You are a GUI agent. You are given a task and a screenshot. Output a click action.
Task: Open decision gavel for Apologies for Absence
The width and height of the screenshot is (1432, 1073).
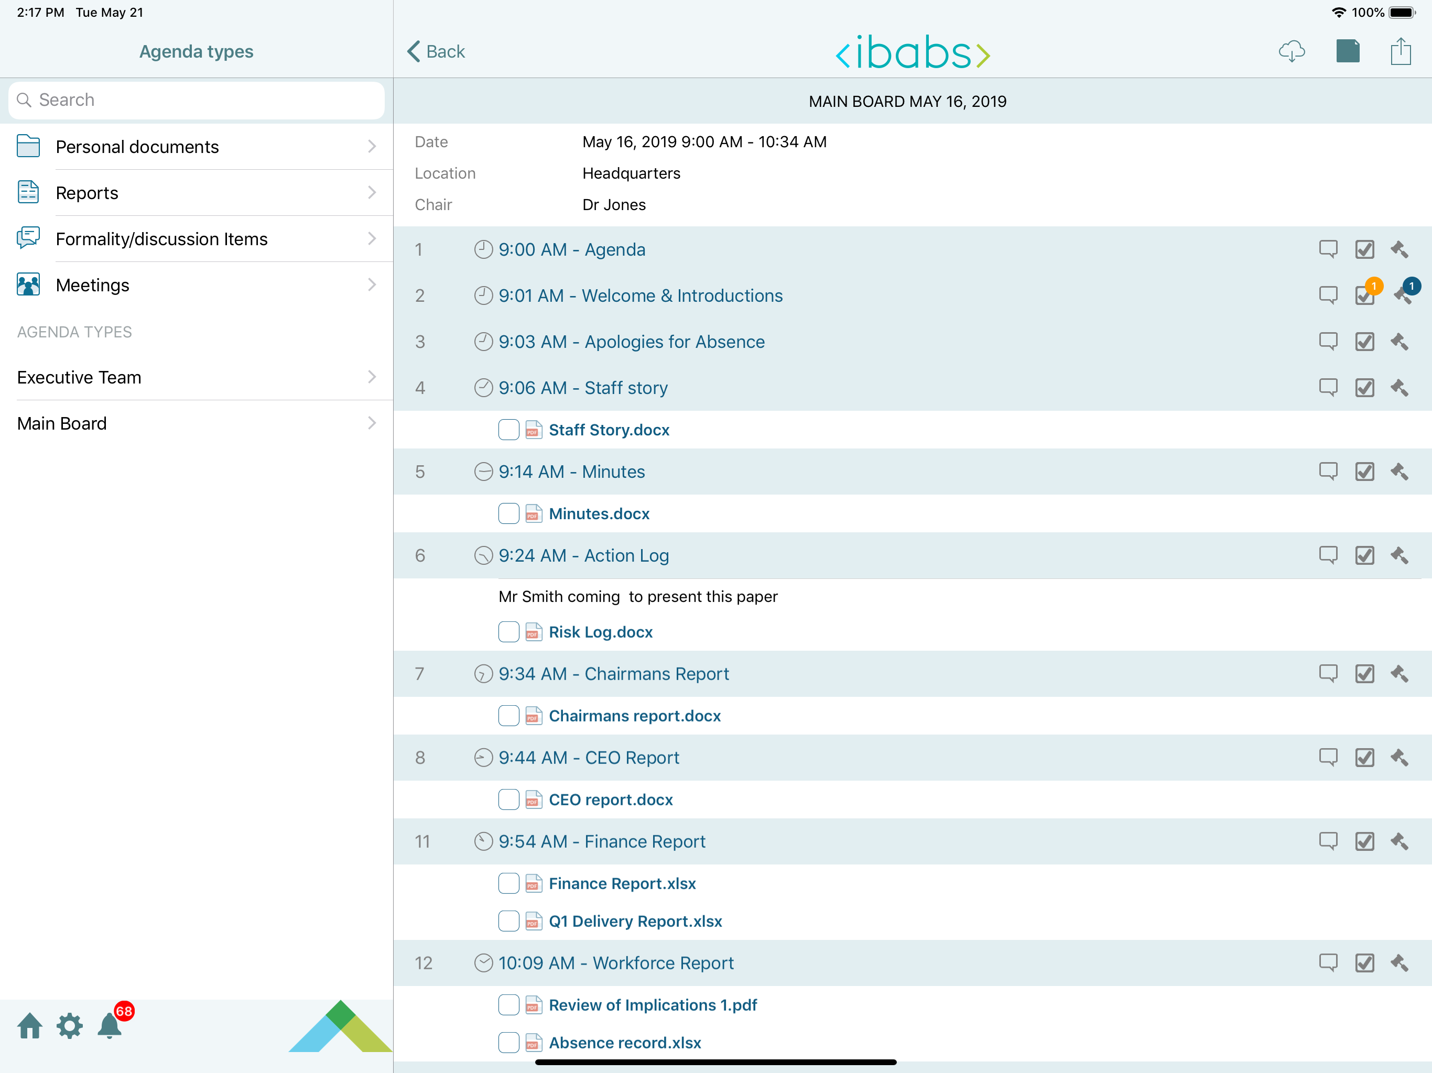[1400, 341]
